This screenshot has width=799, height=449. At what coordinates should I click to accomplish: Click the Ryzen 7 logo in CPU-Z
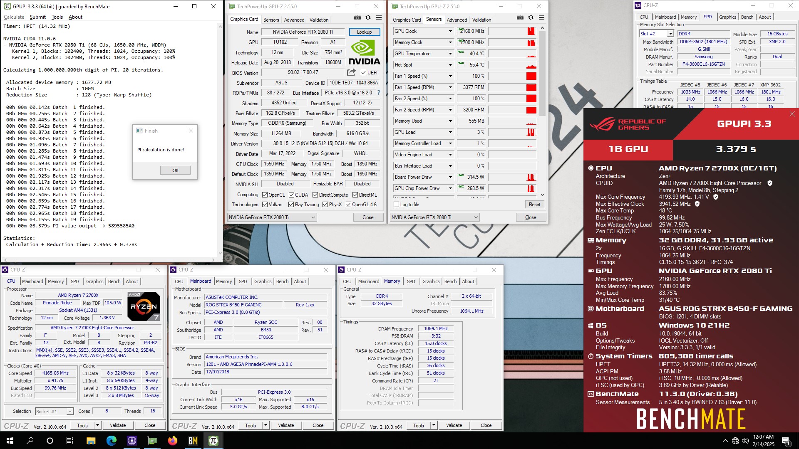[144, 306]
